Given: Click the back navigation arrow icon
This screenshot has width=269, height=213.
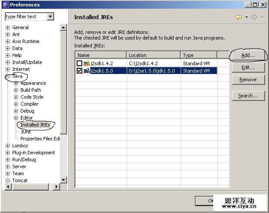Looking at the screenshot, I should tap(238, 17).
